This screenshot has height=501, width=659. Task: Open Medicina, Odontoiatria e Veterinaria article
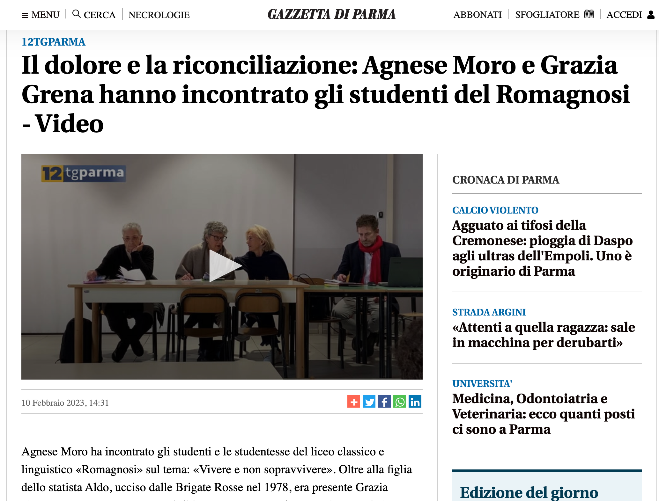pos(544,414)
